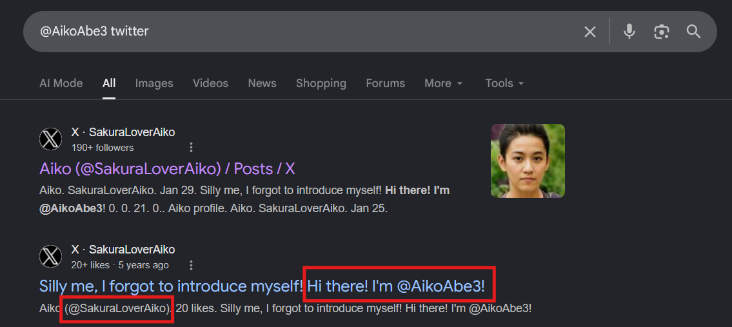The height and width of the screenshot is (327, 732).
Task: Open Aiko (@SakuraLoverAiko) / Posts / X link
Action: tap(167, 168)
